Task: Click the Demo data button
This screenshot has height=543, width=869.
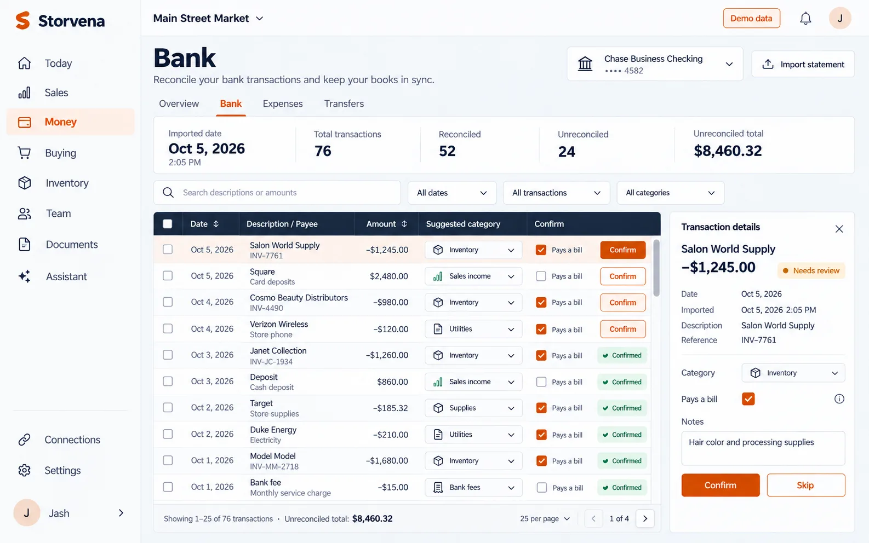Action: pyautogui.click(x=751, y=18)
